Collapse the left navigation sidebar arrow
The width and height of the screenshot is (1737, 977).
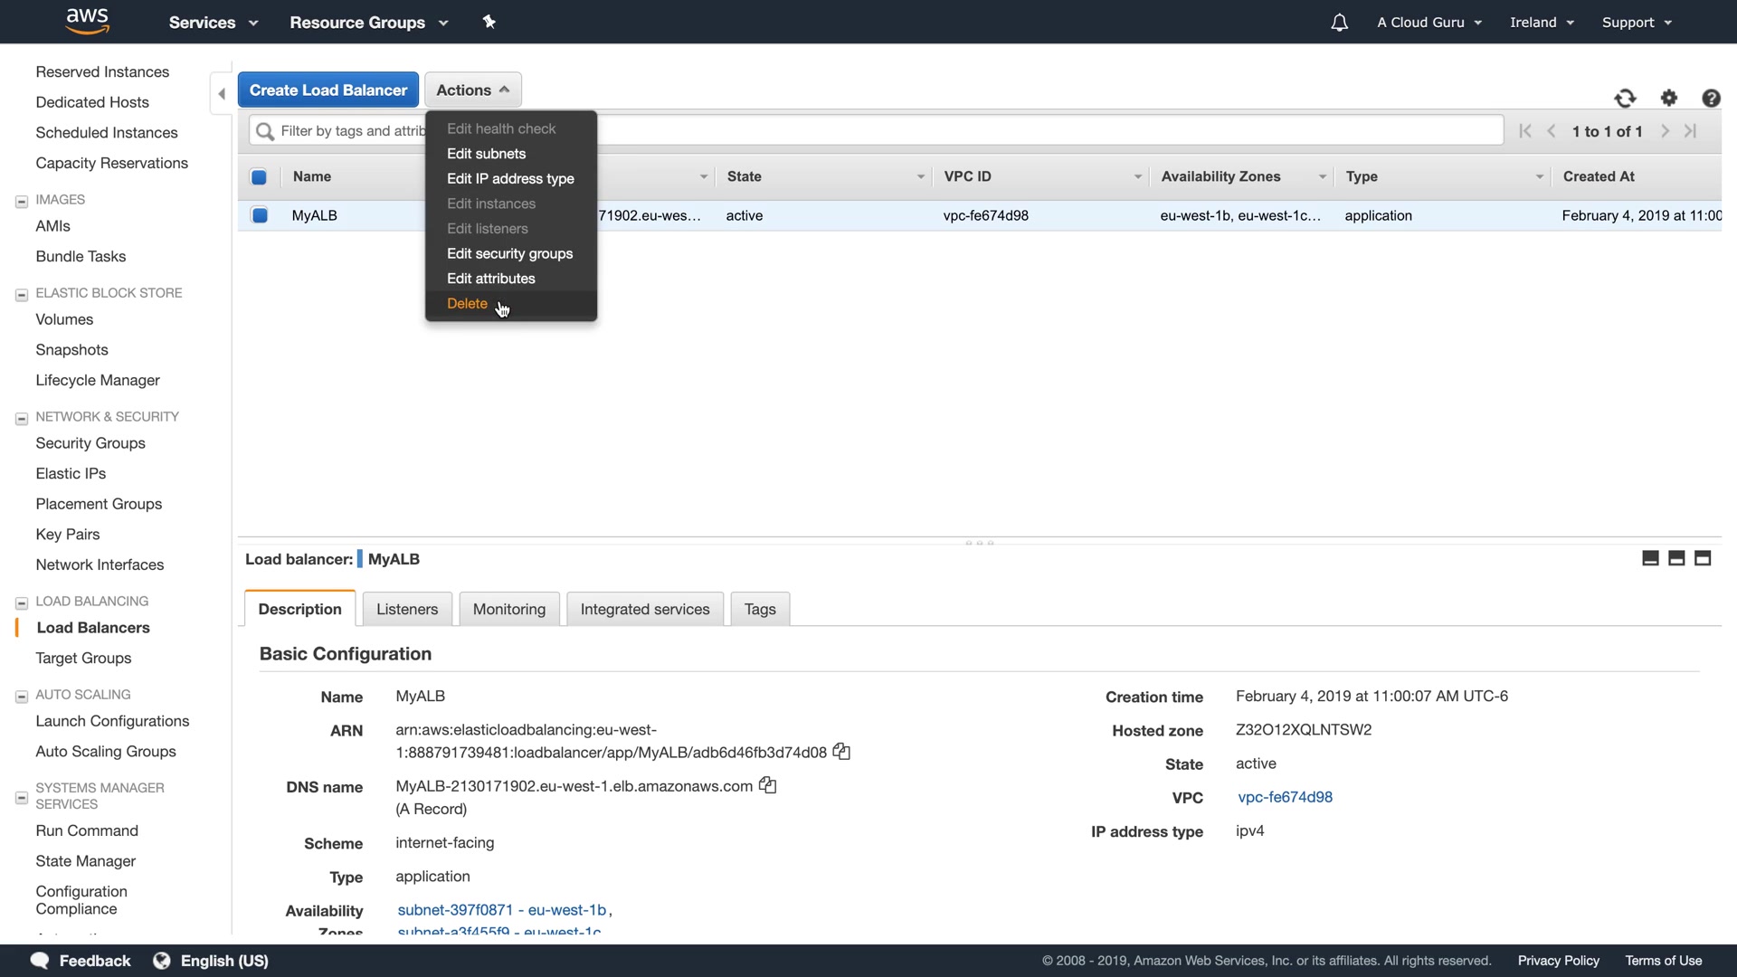[222, 93]
